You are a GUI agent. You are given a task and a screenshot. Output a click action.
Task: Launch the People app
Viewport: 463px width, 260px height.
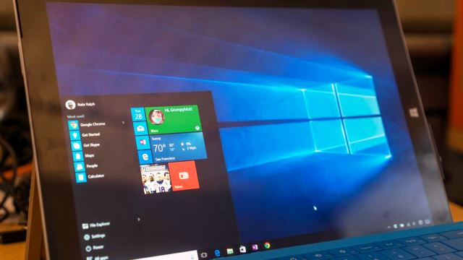[x=87, y=166]
